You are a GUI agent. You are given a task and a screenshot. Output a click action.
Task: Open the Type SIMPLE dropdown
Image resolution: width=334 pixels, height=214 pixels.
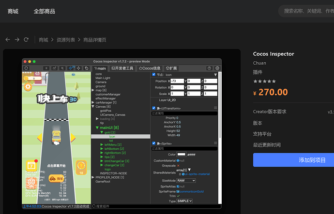click(184, 201)
